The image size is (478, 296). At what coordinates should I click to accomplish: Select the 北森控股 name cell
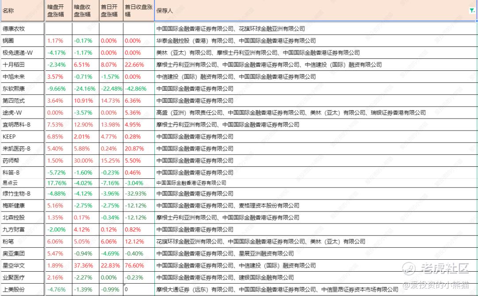tap(23, 217)
